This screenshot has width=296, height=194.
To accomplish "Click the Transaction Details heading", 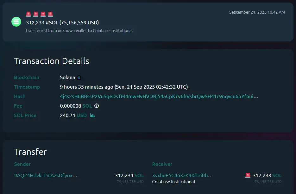I will tap(52, 61).
